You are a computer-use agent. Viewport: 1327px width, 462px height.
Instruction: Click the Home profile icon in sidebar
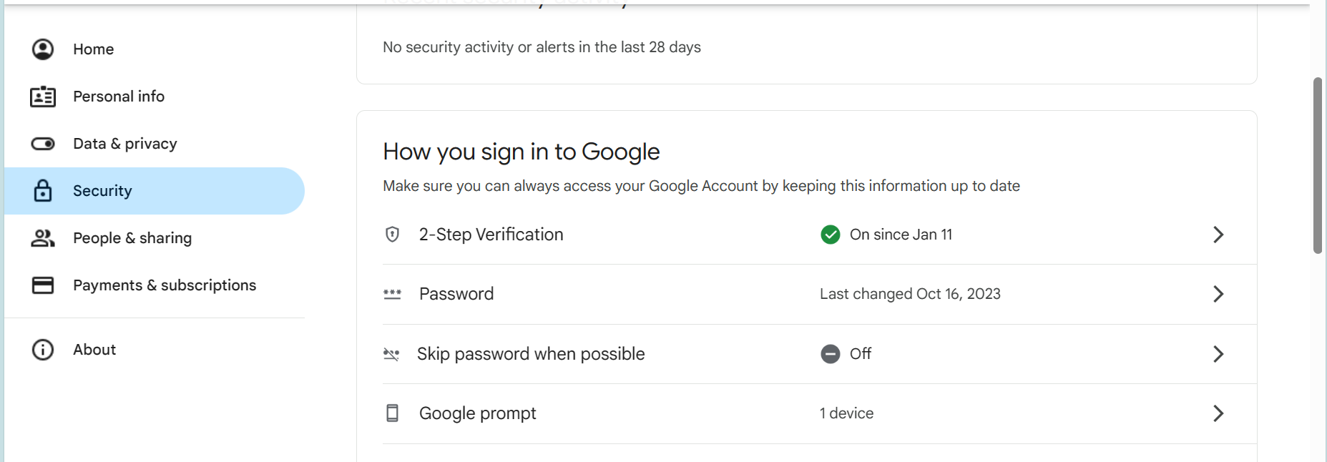[43, 49]
